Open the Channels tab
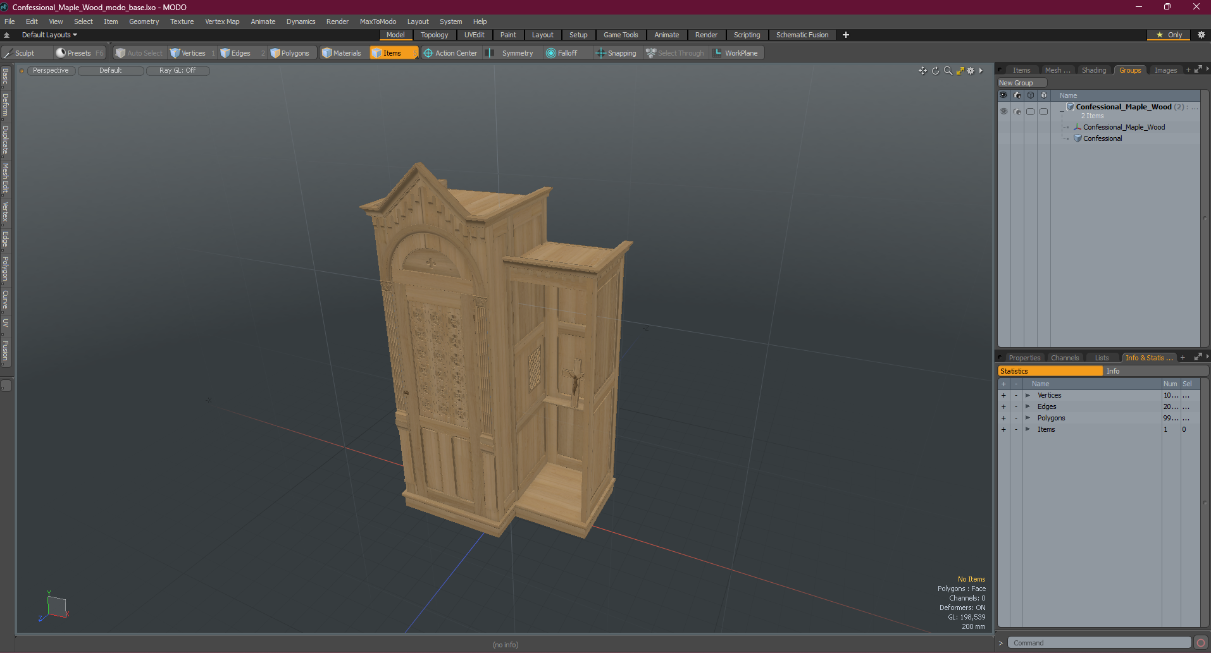 (1065, 358)
